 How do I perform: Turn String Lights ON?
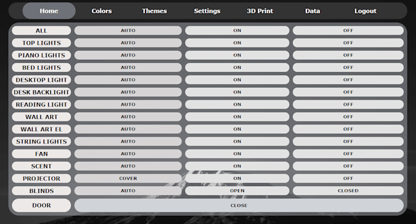237,141
